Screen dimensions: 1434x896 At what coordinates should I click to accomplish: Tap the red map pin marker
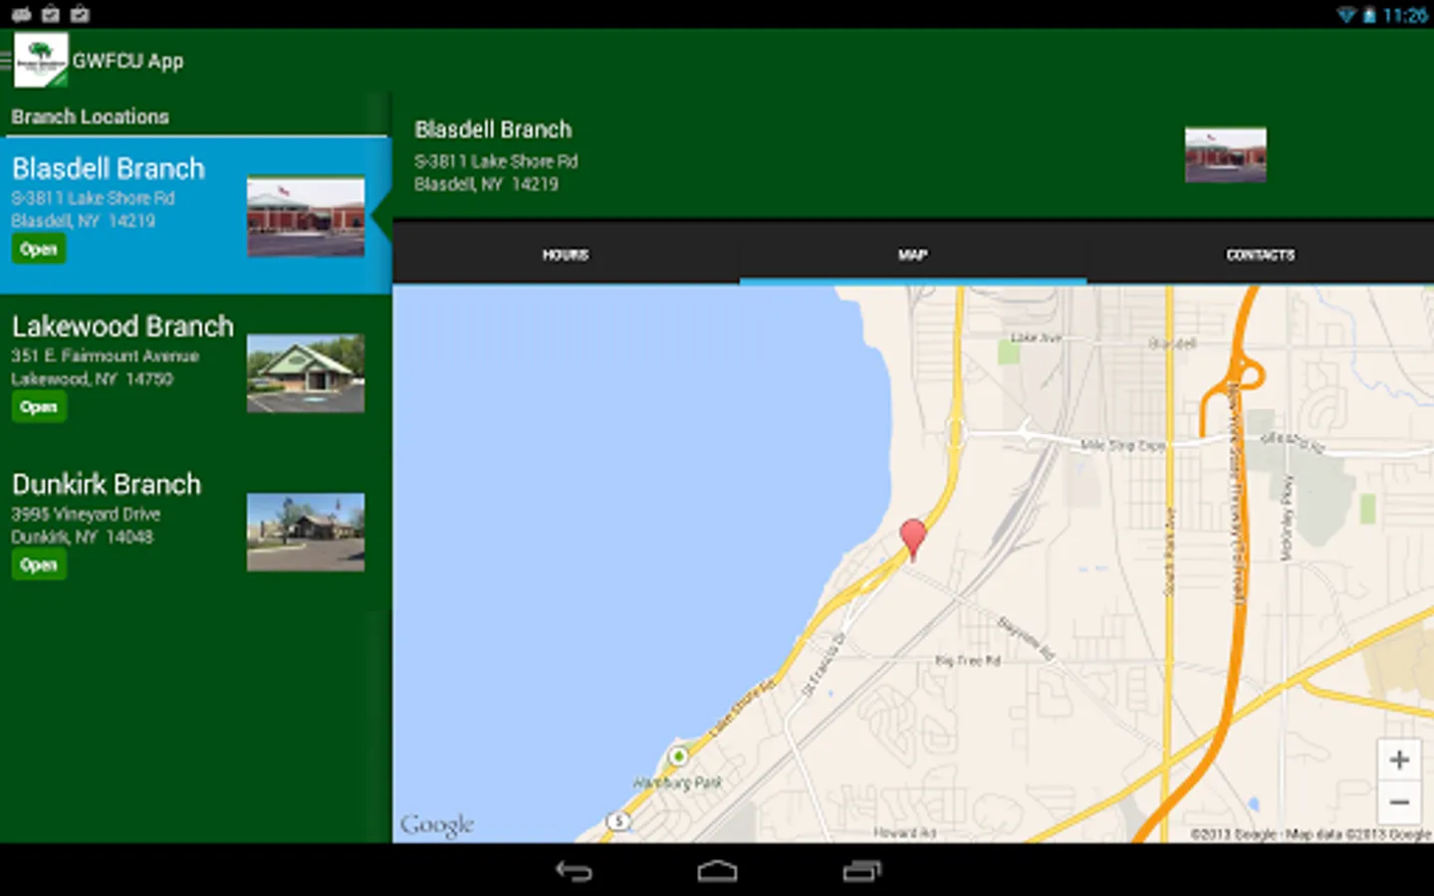point(912,540)
